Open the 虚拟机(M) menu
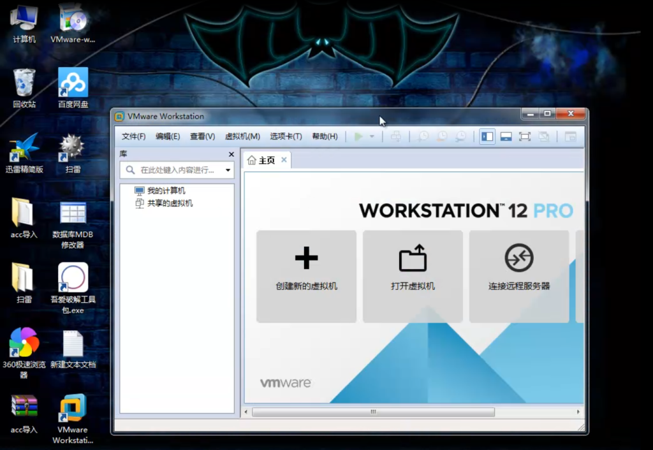The height and width of the screenshot is (450, 653). coord(242,136)
